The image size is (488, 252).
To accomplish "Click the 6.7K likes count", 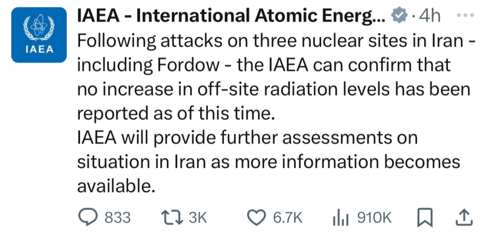I will point(287,218).
